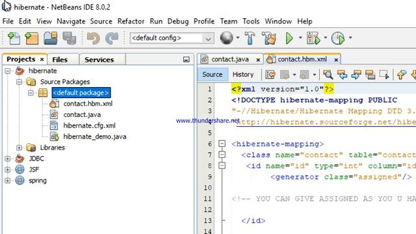This screenshot has width=416, height=234.
Task: Click the Previous Bookmark up-arrow icon
Action: pyautogui.click(x=402, y=75)
